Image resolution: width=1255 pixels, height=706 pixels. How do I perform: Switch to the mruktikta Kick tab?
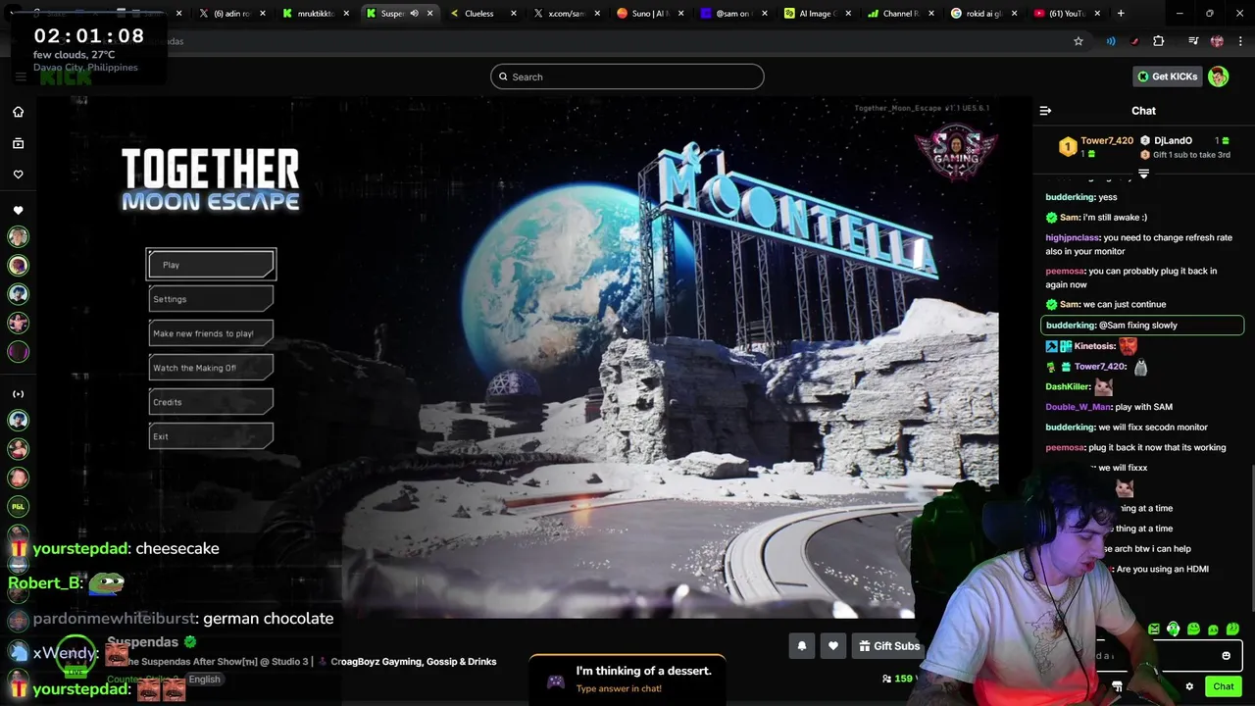315,14
